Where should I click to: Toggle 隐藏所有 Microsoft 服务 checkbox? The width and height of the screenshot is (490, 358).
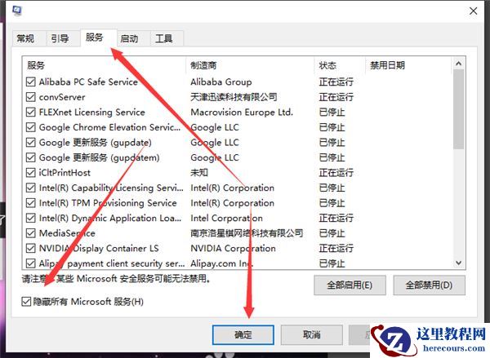click(26, 302)
